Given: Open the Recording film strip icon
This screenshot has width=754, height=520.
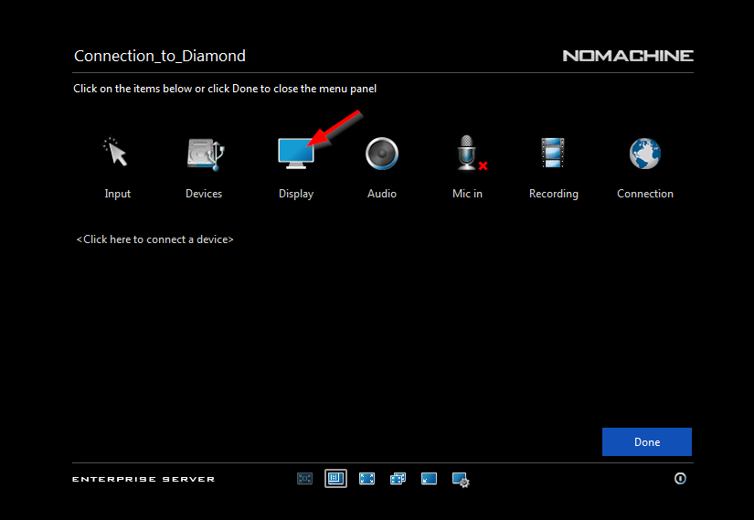Looking at the screenshot, I should pyautogui.click(x=553, y=153).
